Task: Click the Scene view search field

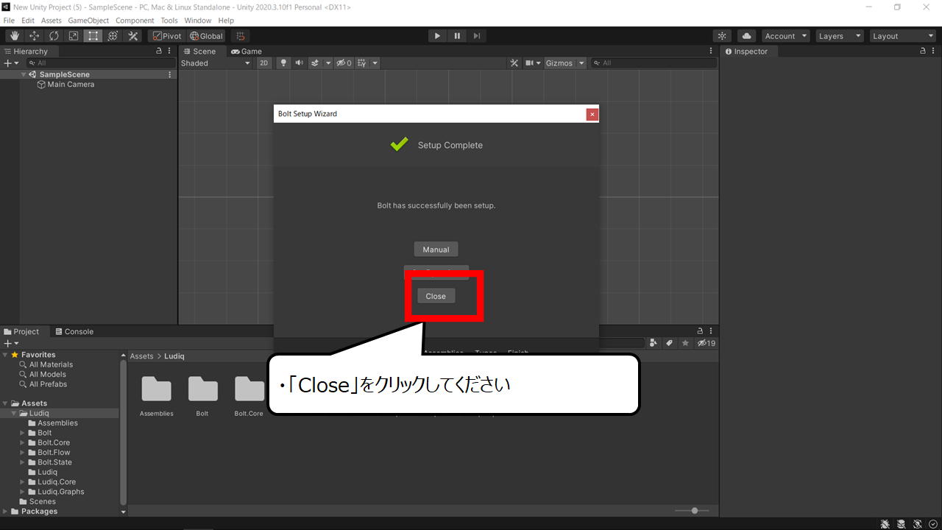Action: [654, 63]
